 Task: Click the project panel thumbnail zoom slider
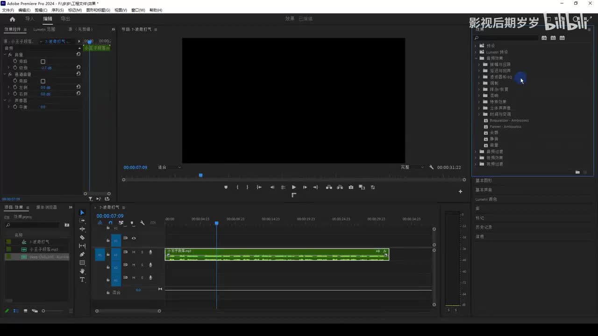[x=43, y=311]
